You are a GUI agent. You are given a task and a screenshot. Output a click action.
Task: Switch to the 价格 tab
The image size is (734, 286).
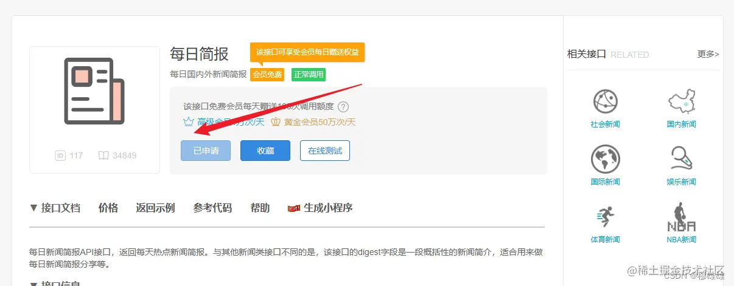[108, 208]
